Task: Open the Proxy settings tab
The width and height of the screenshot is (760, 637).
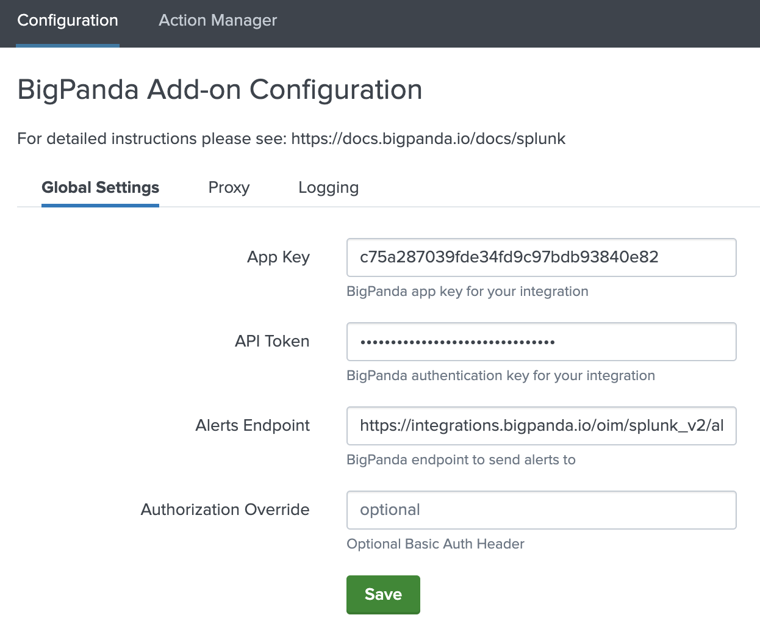Action: (229, 187)
